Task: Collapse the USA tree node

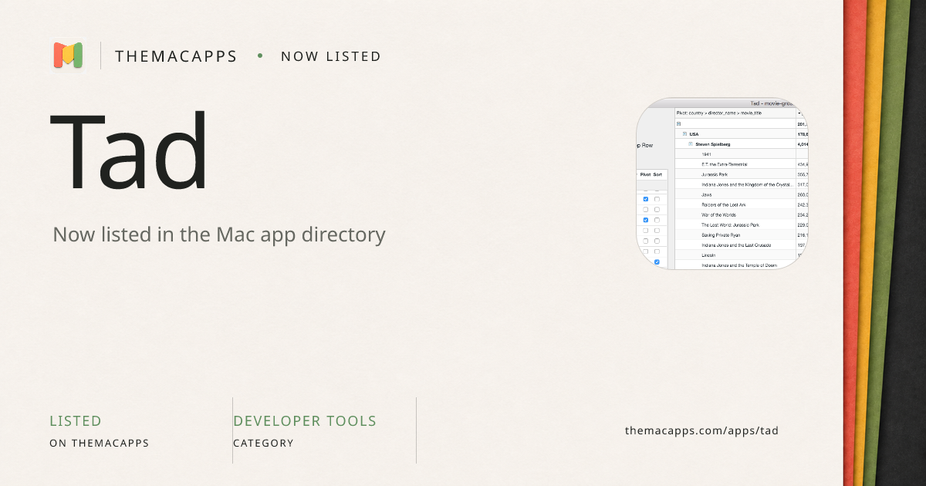Action: (x=684, y=133)
